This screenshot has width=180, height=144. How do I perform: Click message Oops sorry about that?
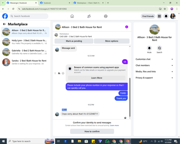point(80,114)
